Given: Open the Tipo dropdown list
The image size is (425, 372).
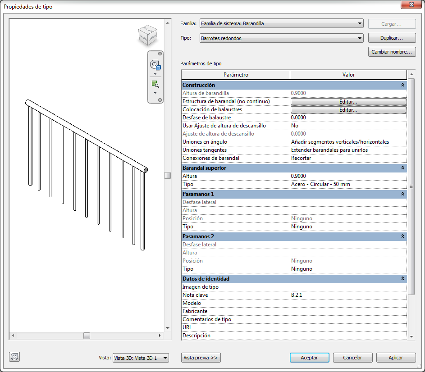Looking at the screenshot, I should click(x=281, y=38).
